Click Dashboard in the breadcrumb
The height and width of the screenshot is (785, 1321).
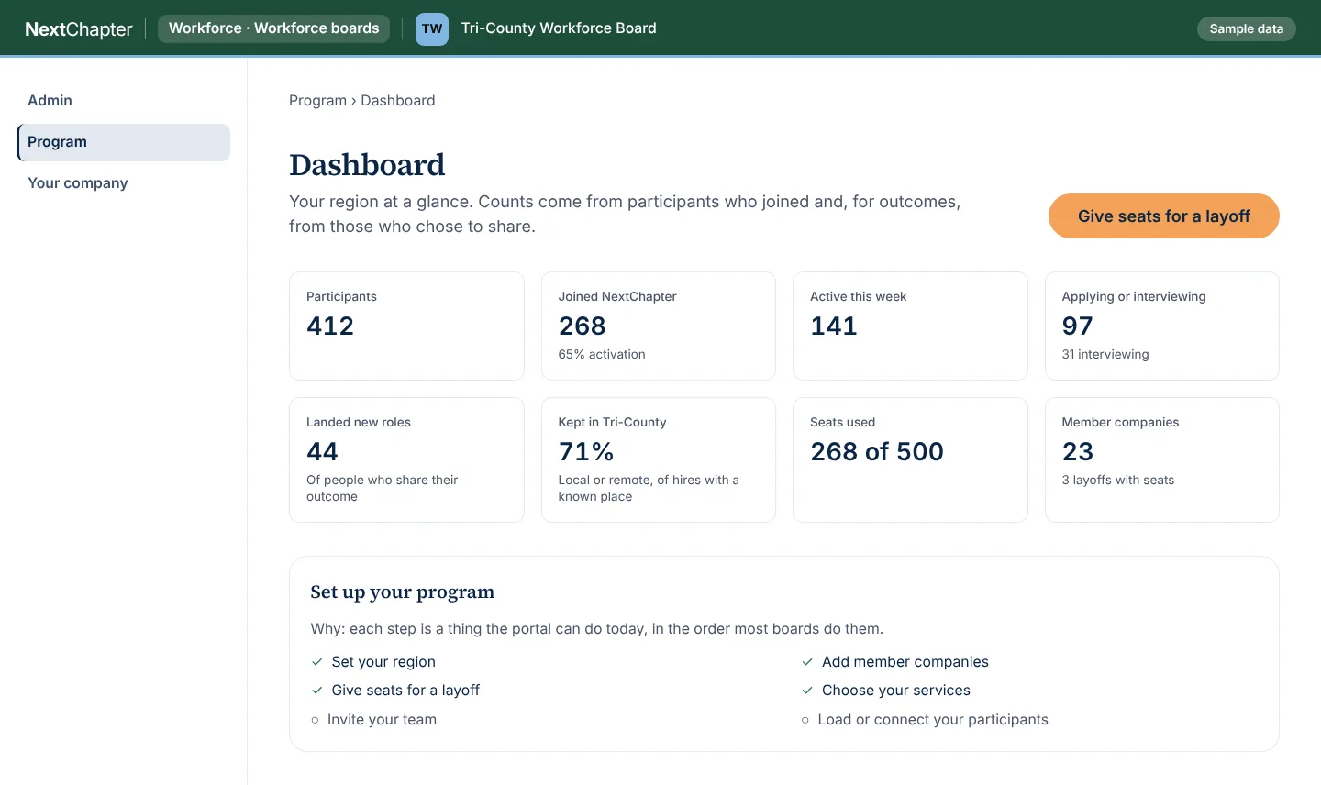pyautogui.click(x=398, y=101)
